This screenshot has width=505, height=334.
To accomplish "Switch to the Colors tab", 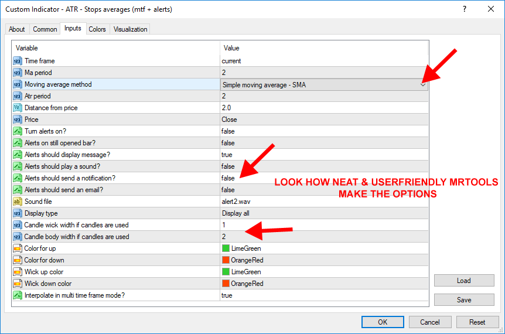I will [97, 29].
